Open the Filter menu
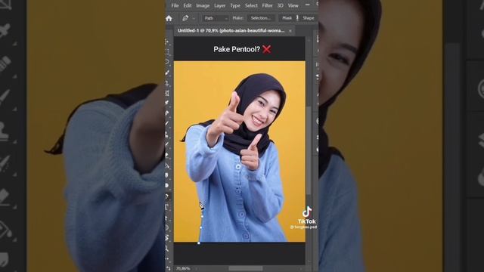Screen dimensions: 484x272 coord(267,5)
